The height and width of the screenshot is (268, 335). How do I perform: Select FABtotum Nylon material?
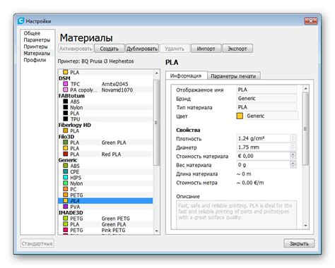point(105,107)
